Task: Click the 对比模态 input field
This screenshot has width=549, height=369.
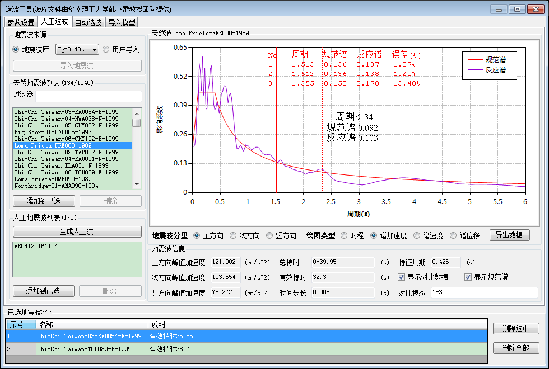Action: 484,293
